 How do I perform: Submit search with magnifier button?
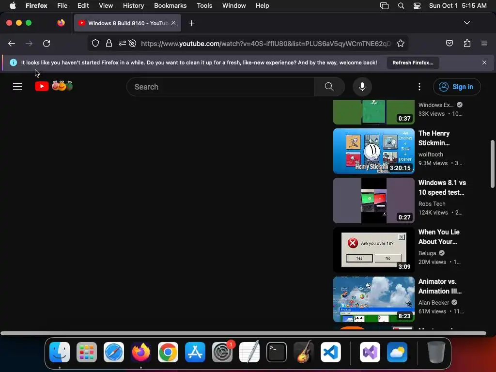[x=329, y=87]
